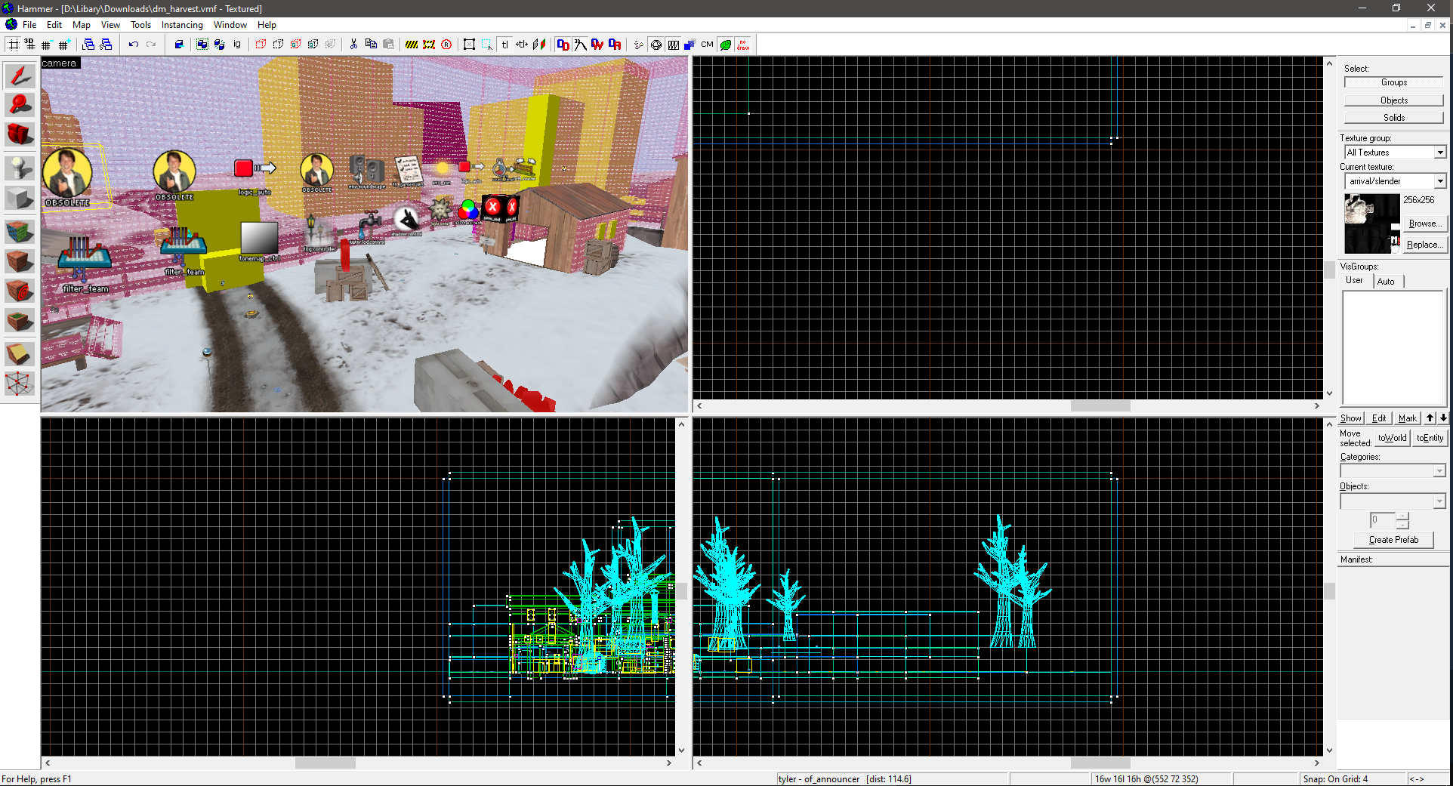Click the Replace texture button
The height and width of the screenshot is (786, 1453).
[x=1425, y=245]
